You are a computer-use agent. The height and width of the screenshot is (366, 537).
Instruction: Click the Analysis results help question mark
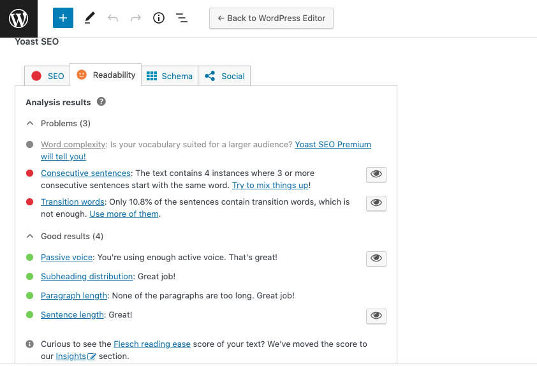click(101, 102)
